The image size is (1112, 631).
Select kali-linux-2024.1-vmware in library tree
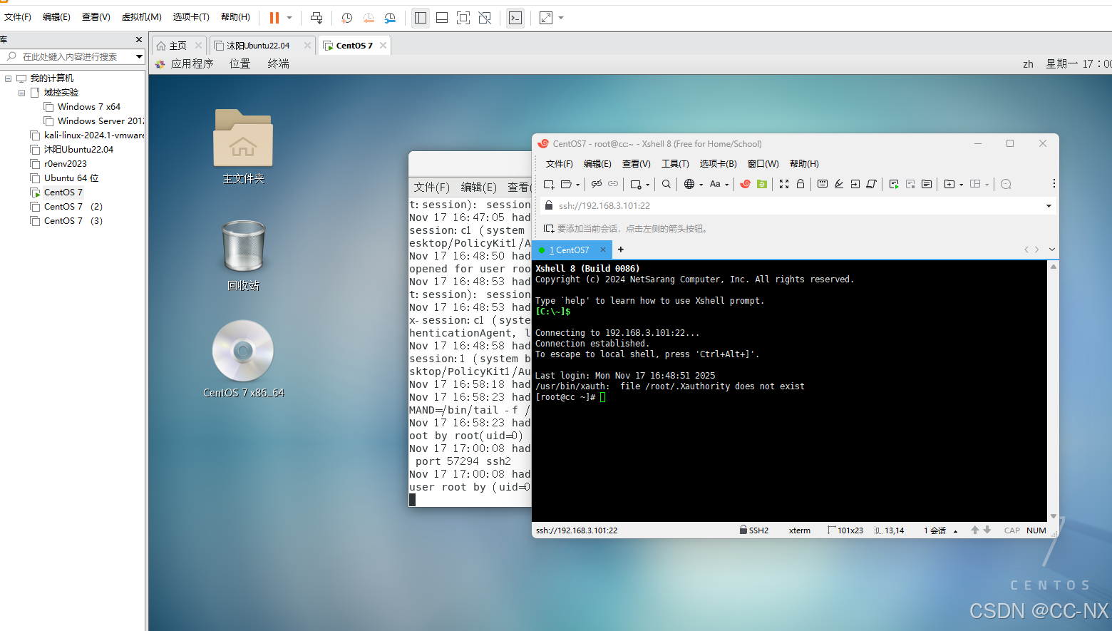pos(93,135)
